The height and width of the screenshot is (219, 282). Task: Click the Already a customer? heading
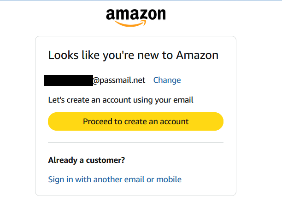tap(87, 160)
